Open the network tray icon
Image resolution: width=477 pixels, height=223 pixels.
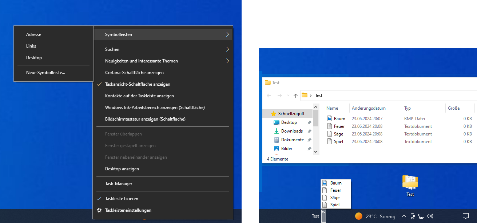(421, 216)
